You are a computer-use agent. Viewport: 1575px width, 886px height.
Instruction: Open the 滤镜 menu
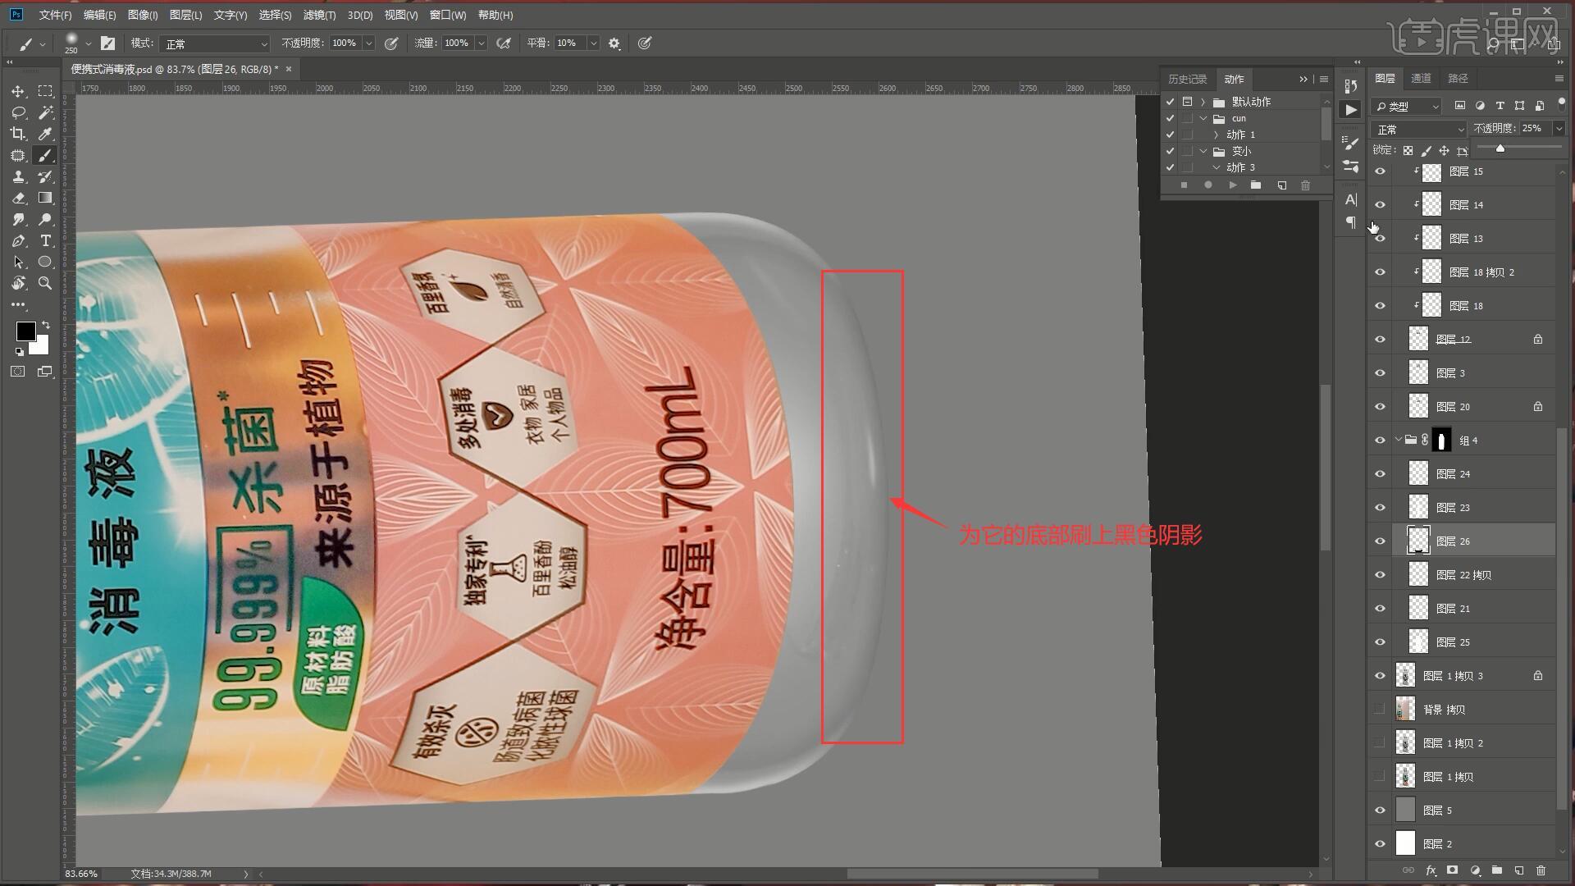pos(318,15)
